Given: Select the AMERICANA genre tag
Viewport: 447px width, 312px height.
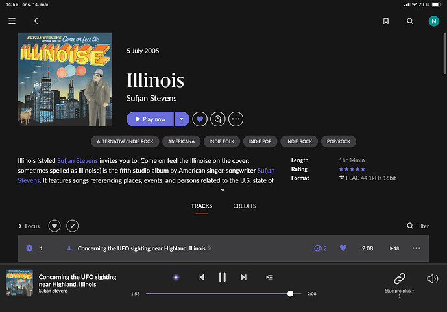Looking at the screenshot, I should click(181, 141).
